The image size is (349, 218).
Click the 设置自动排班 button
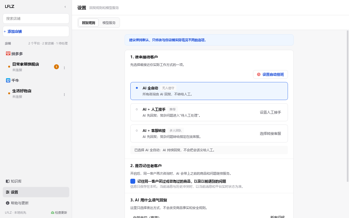[x=270, y=74]
